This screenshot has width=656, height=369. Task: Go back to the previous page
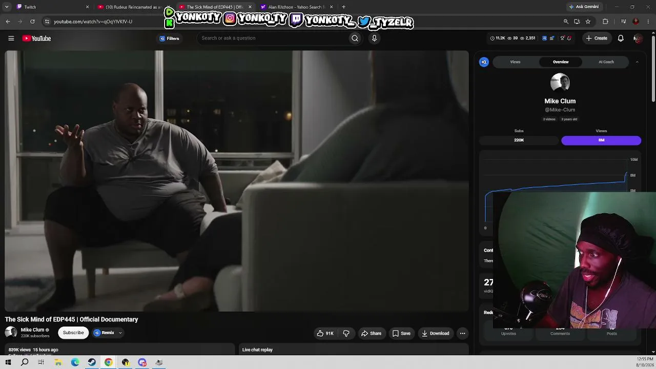click(8, 22)
